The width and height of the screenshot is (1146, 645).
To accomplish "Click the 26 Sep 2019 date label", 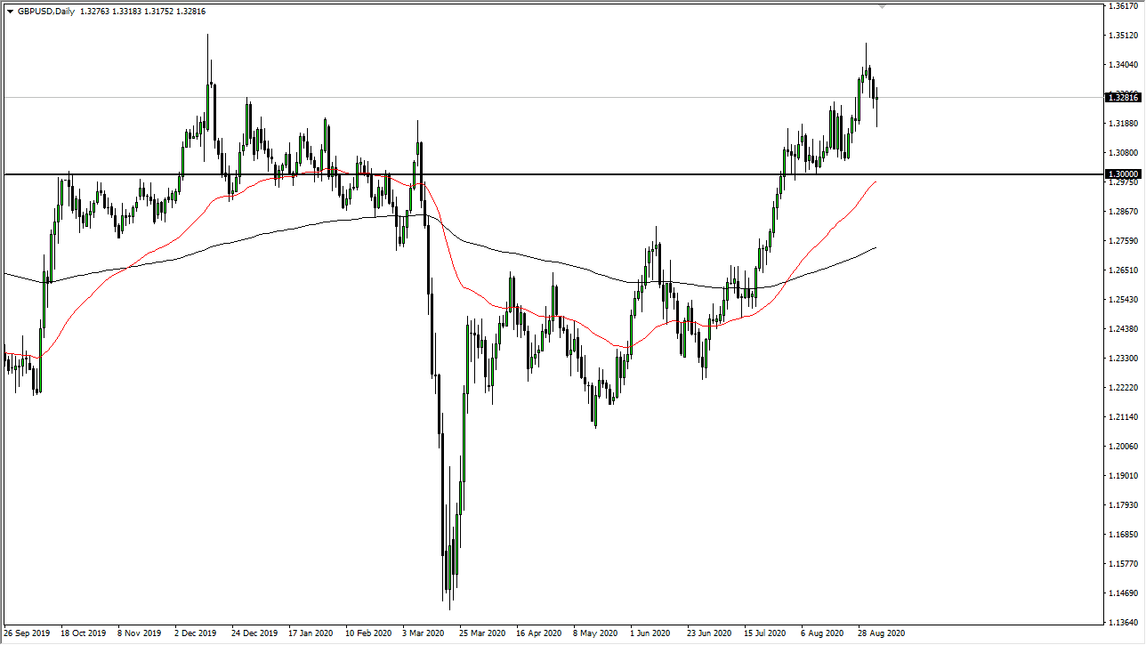I will [27, 633].
